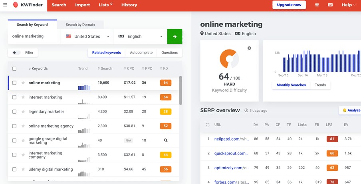Show the Monthly Searches chart
The height and width of the screenshot is (184, 361).
tap(291, 85)
